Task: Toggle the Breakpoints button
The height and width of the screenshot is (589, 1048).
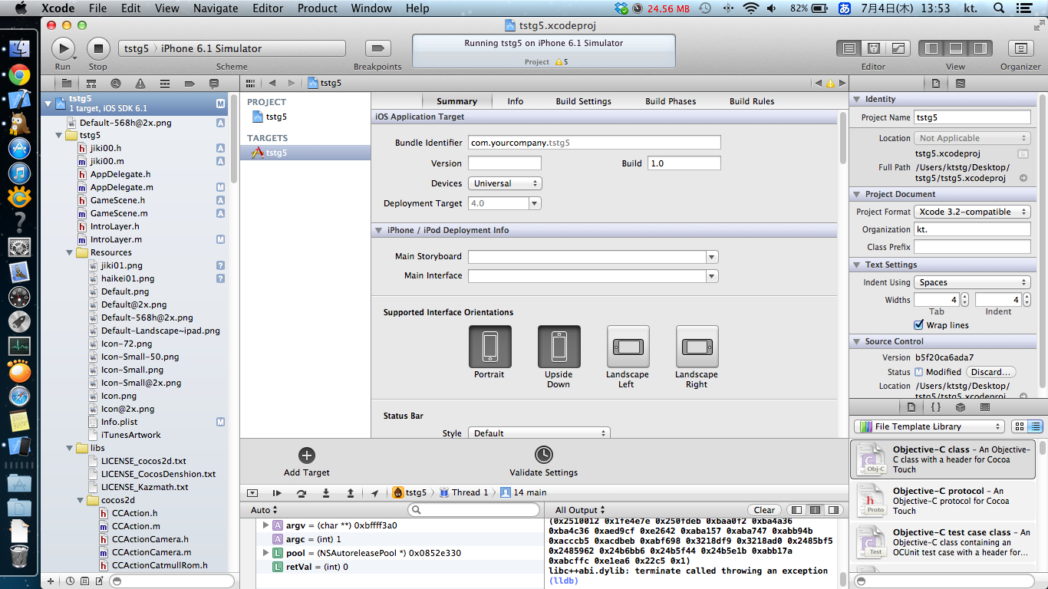Action: (x=377, y=48)
